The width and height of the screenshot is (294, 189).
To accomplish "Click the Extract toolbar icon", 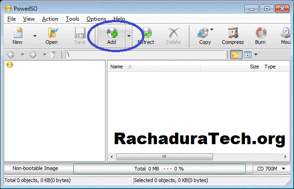I will pyautogui.click(x=146, y=33).
